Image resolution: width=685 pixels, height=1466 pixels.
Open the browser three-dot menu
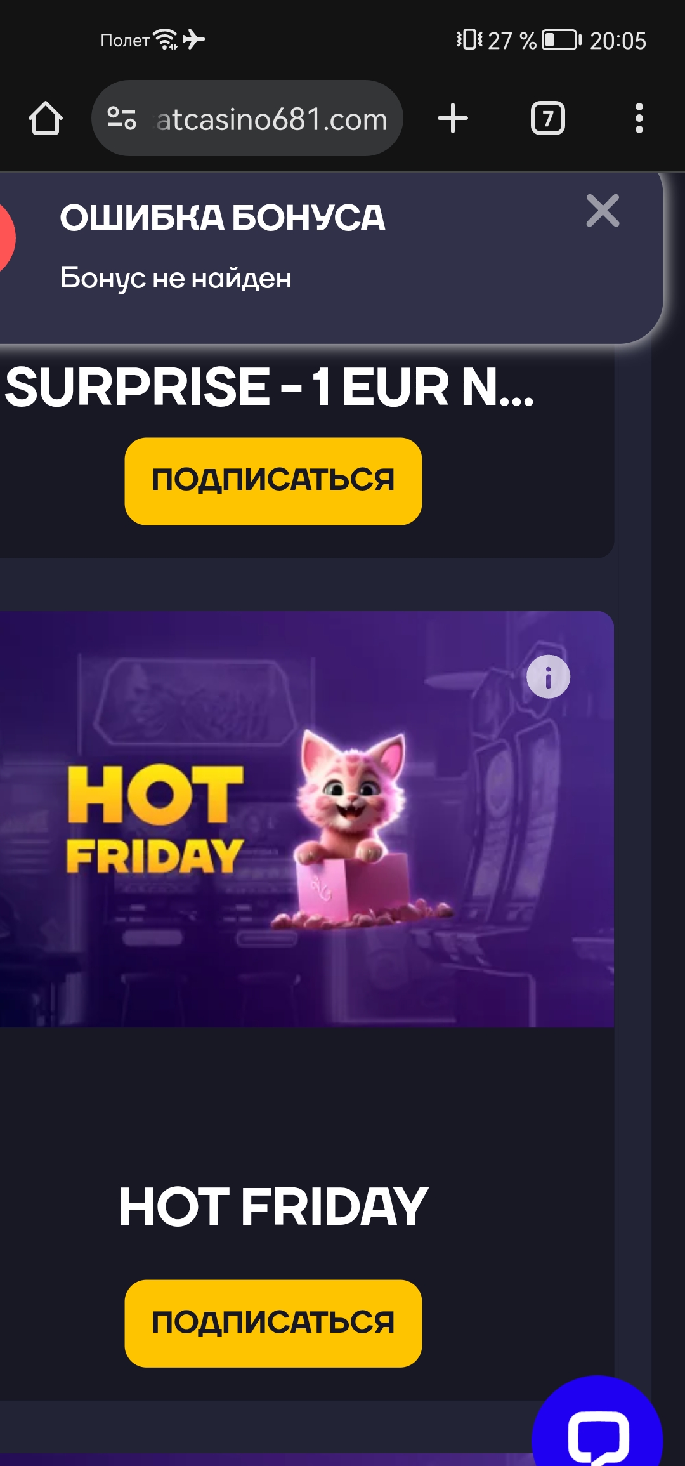point(639,119)
